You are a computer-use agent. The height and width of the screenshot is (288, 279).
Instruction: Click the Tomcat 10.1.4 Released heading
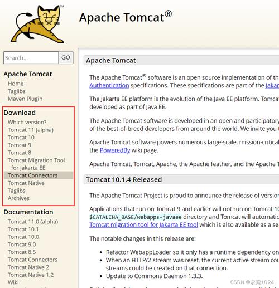pyautogui.click(x=124, y=180)
